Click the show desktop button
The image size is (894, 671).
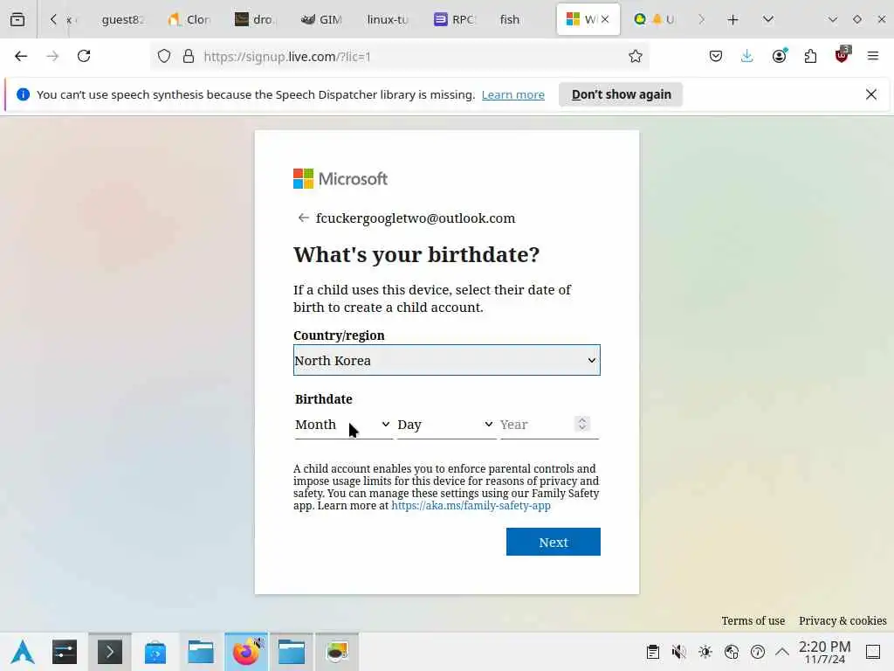873,652
